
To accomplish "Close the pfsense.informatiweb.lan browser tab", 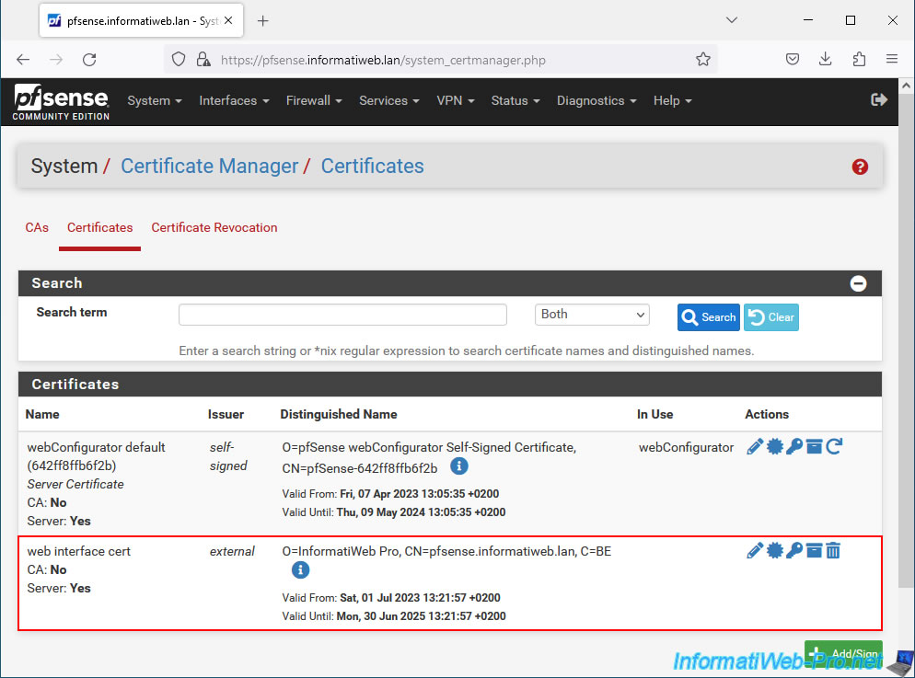I will pos(228,20).
